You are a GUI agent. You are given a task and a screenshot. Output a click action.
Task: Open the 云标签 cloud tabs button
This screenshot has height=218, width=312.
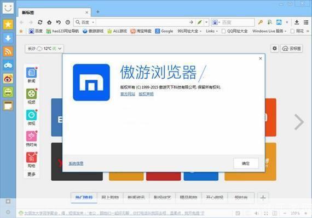click(x=292, y=48)
